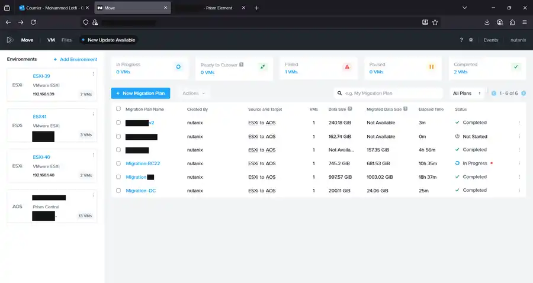Open the Events menu item
The height and width of the screenshot is (283, 533).
491,40
